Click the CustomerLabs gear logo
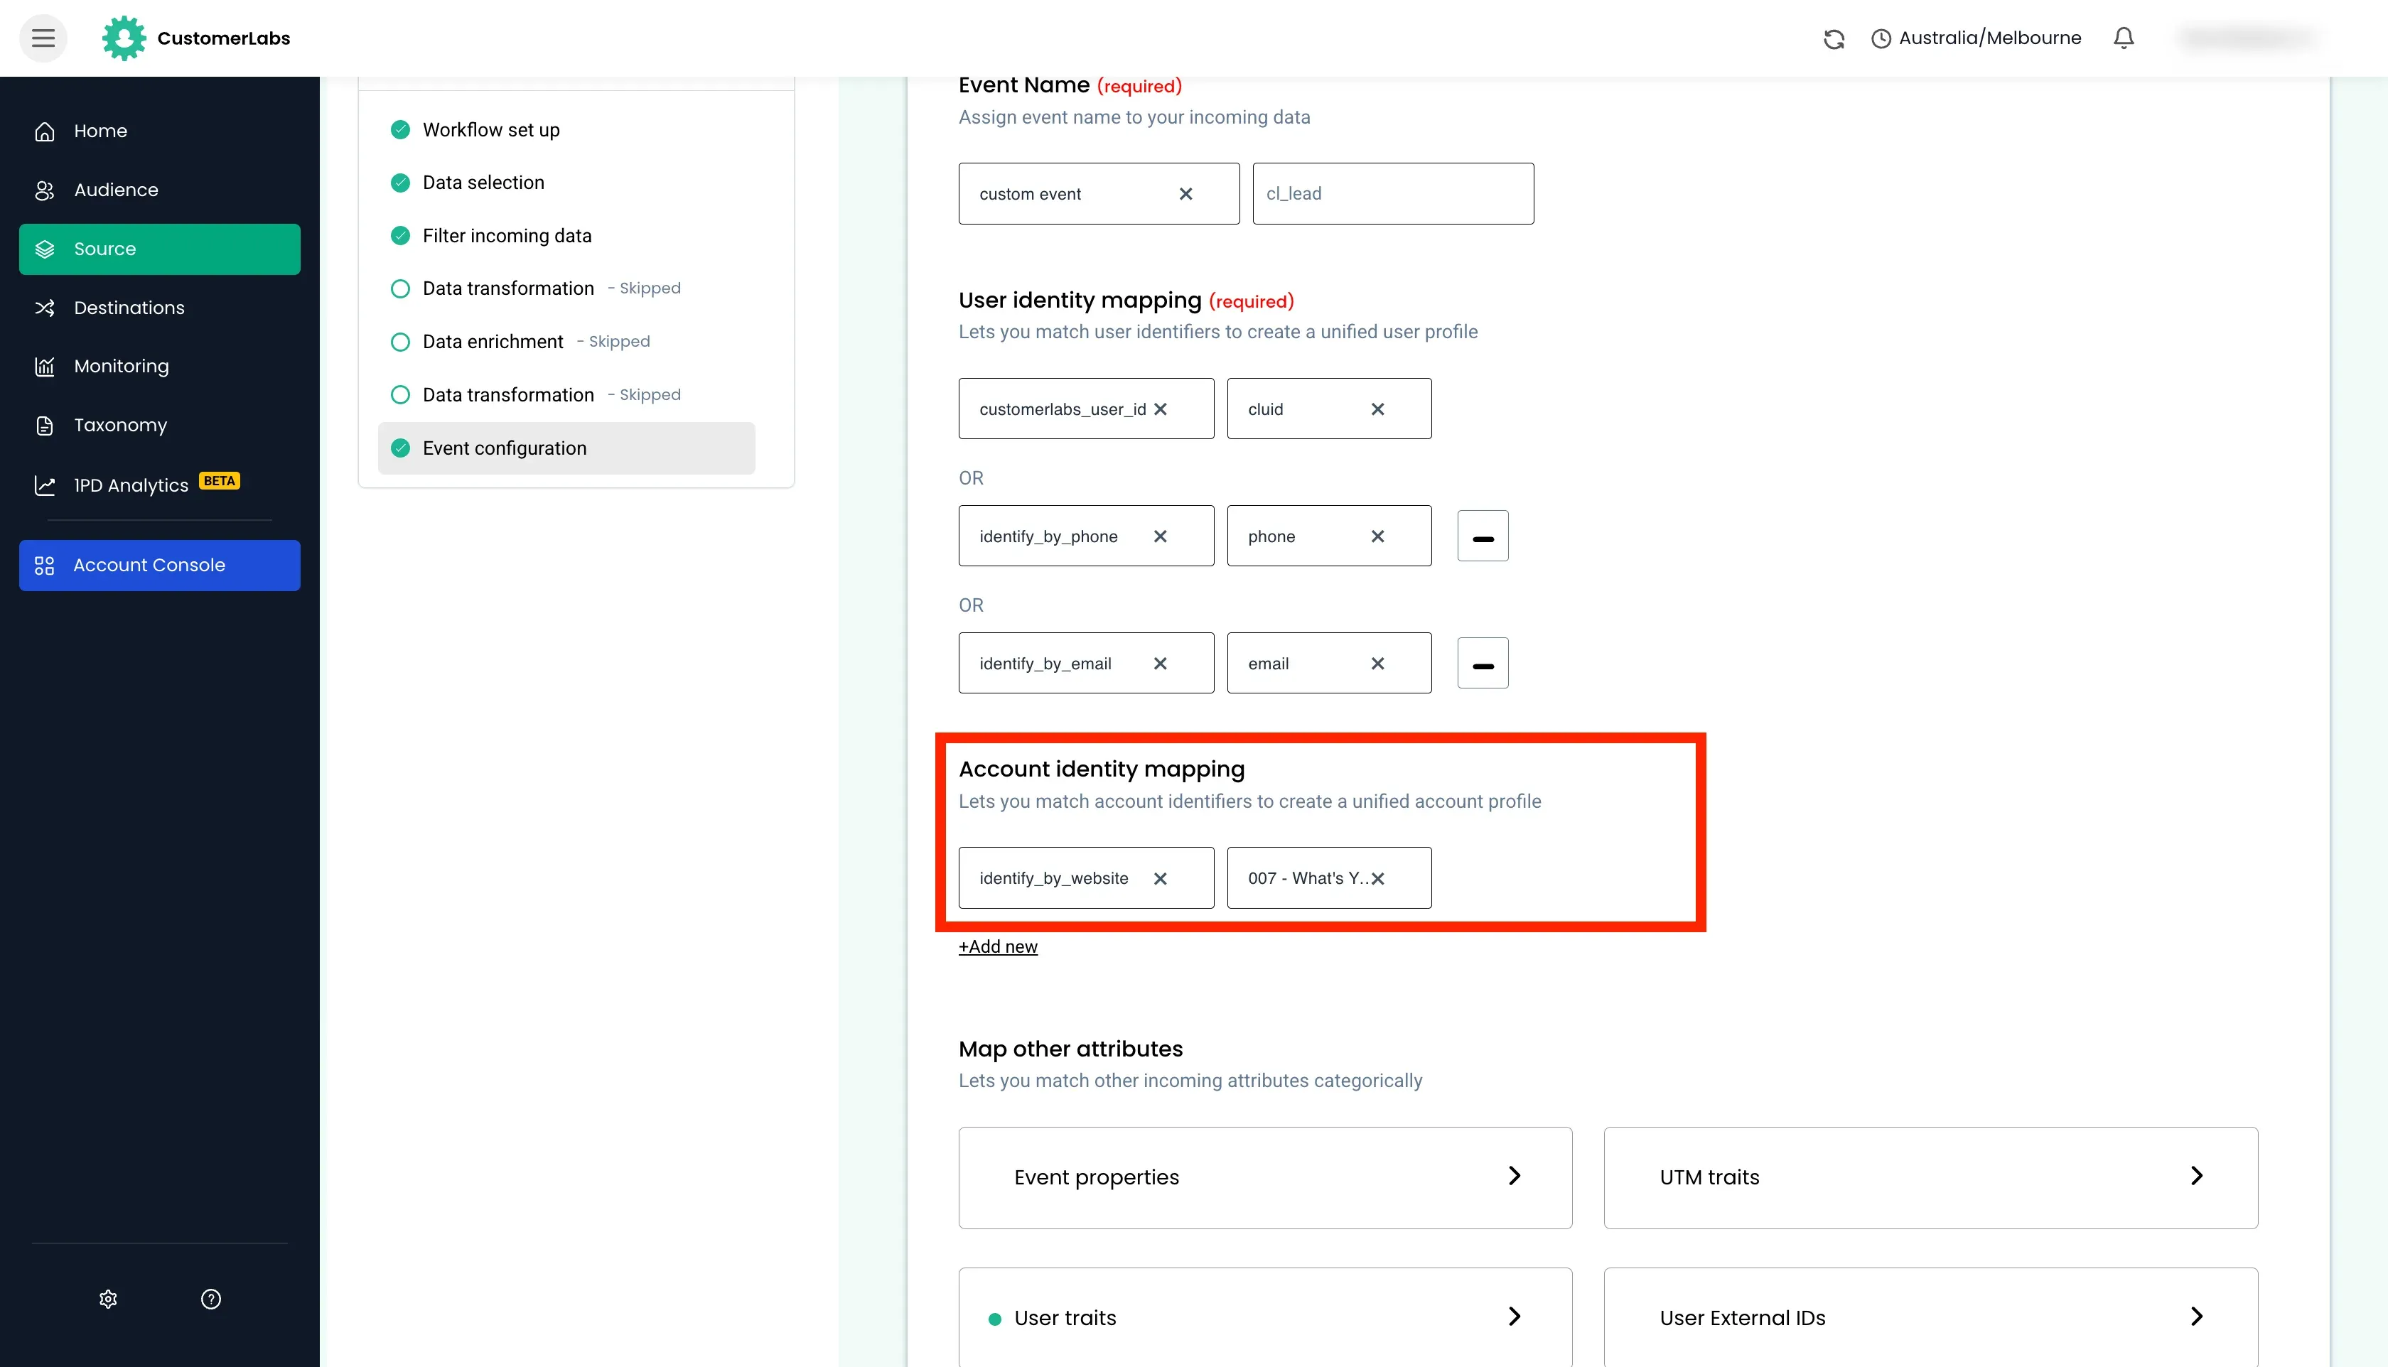The image size is (2388, 1367). pyautogui.click(x=124, y=38)
